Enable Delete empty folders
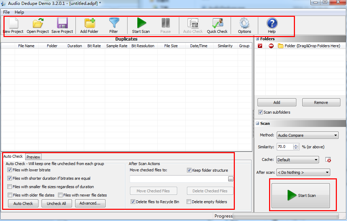Screen dimensions: 347x221 pos(189,202)
